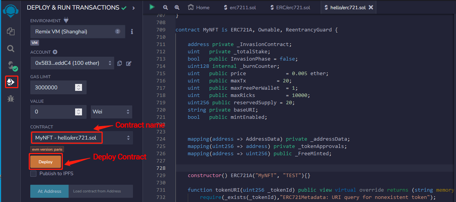456x202 pixels.
Task: Click the value 0 input field
Action: coord(58,112)
